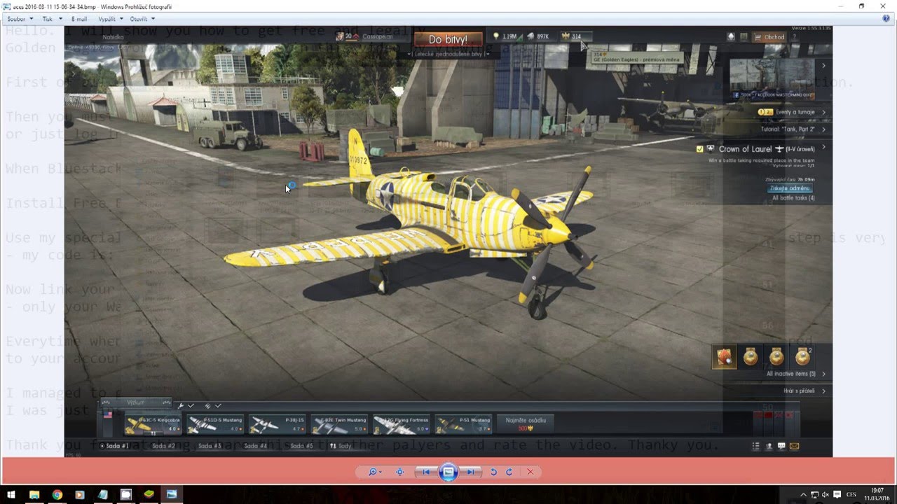Open BlueStacks from the taskbar
The width and height of the screenshot is (897, 504).
[x=149, y=494]
